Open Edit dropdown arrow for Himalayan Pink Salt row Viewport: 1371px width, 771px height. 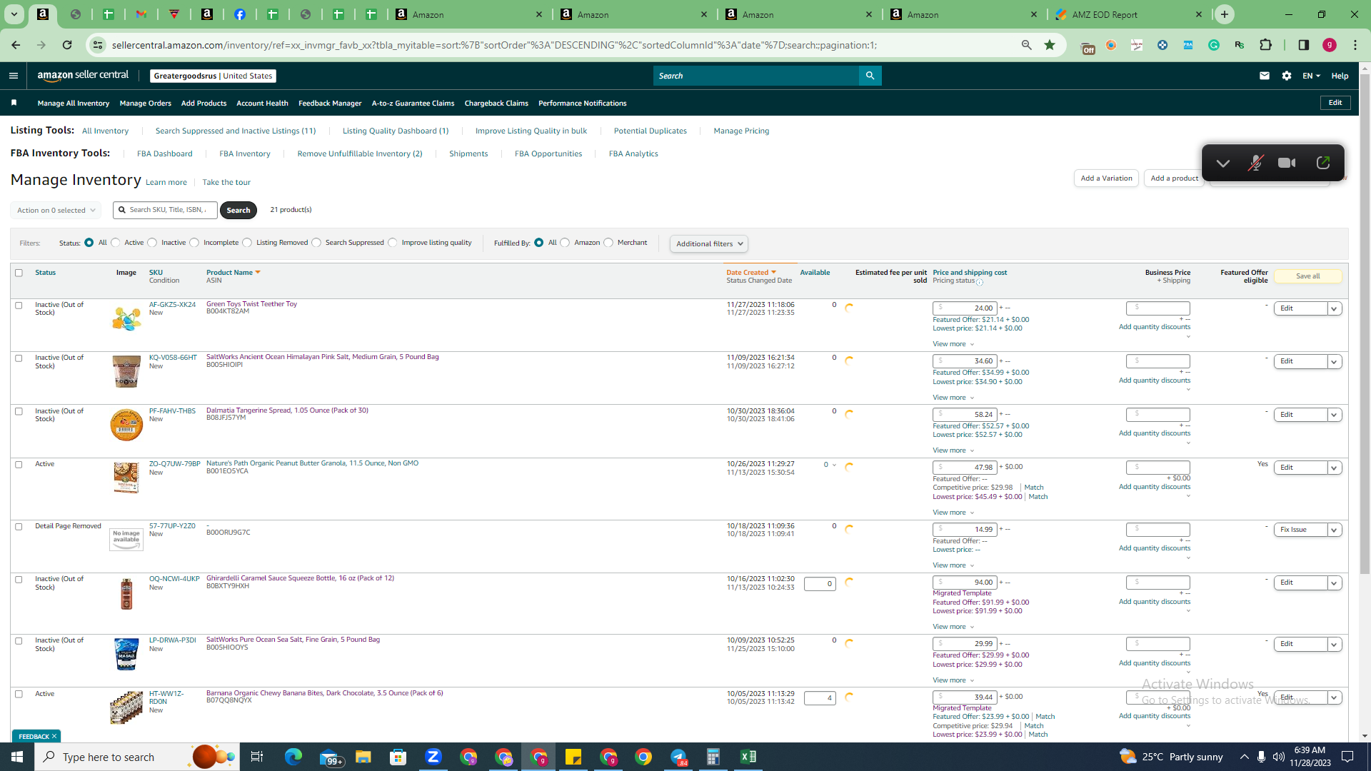coord(1334,362)
